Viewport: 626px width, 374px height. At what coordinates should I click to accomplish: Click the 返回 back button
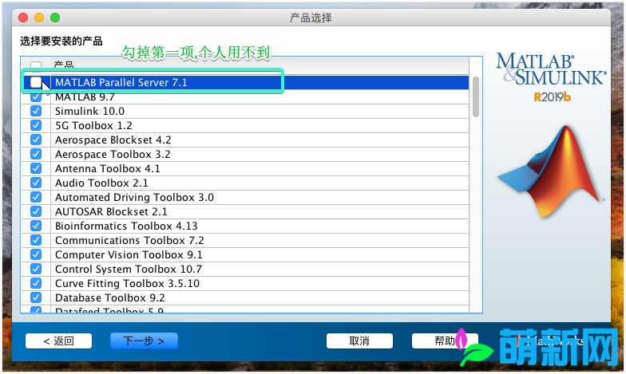[x=59, y=341]
